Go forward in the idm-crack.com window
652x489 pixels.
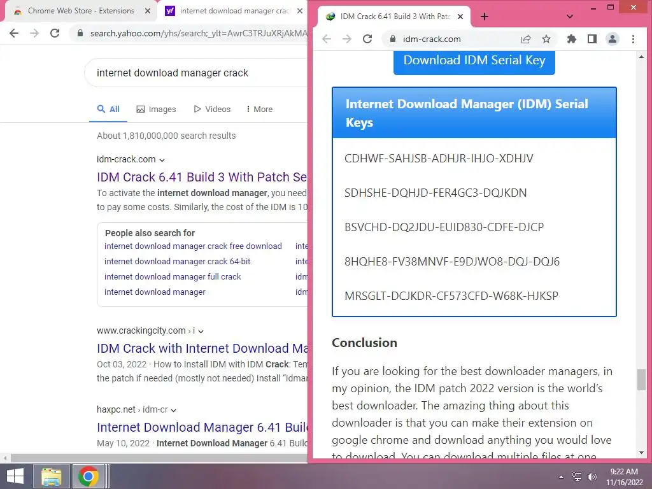(x=347, y=39)
